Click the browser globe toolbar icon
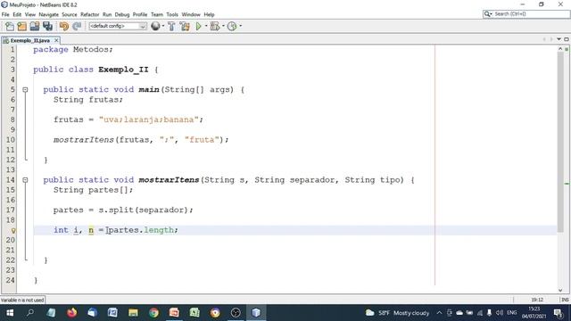 155,26
